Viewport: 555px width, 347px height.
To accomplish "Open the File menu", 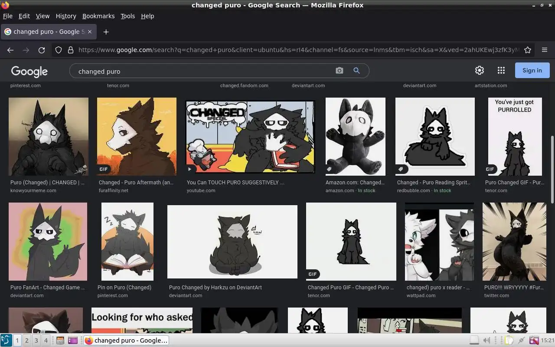I will tap(8, 16).
